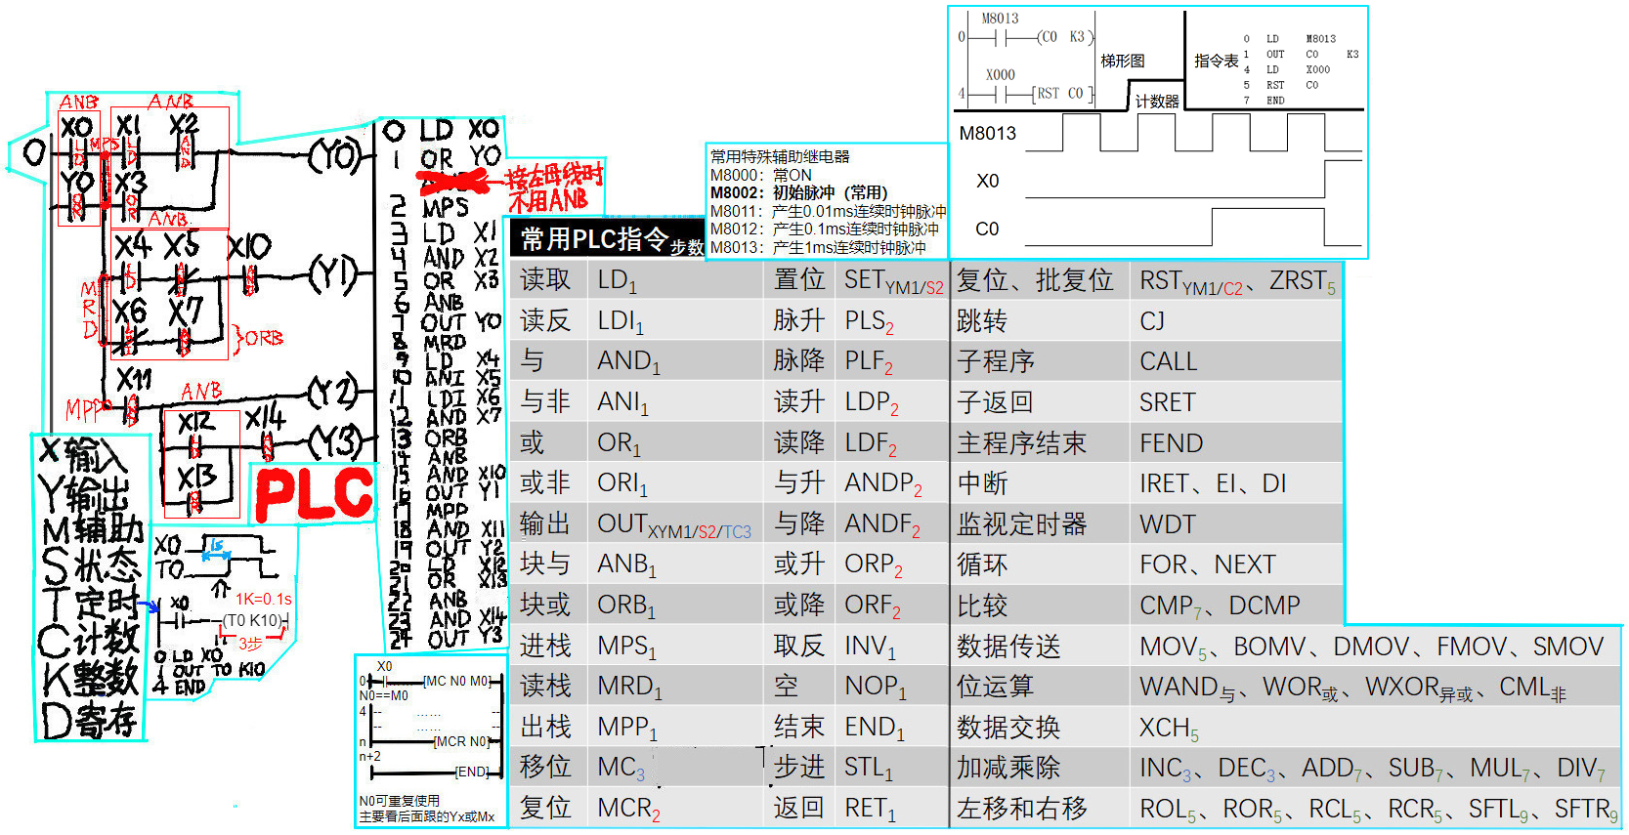
Task: Click the 中断 table cell
Action: click(1040, 483)
